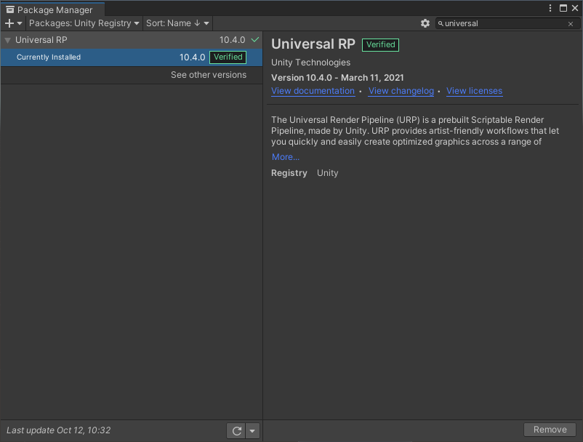
Task: Open the Sort: Name dropdown
Action: 177,23
